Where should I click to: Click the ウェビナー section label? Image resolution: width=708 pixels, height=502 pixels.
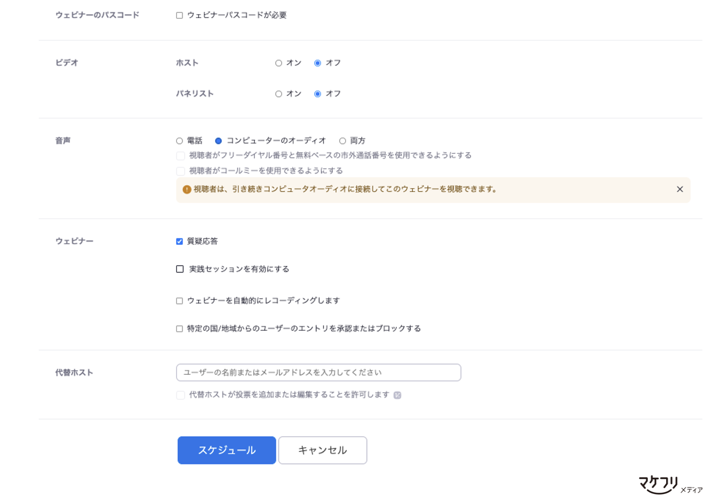pos(74,241)
